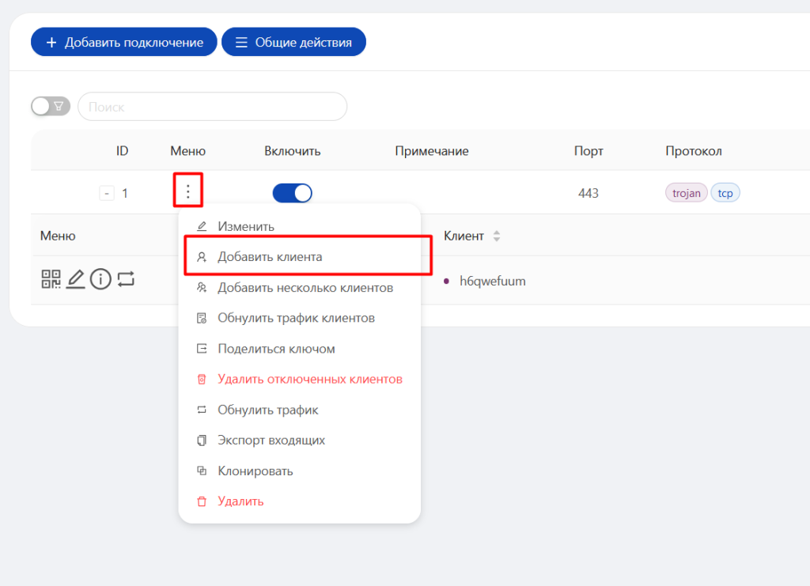Choose Добавить клиента menu item
The width and height of the screenshot is (810, 586).
(270, 257)
